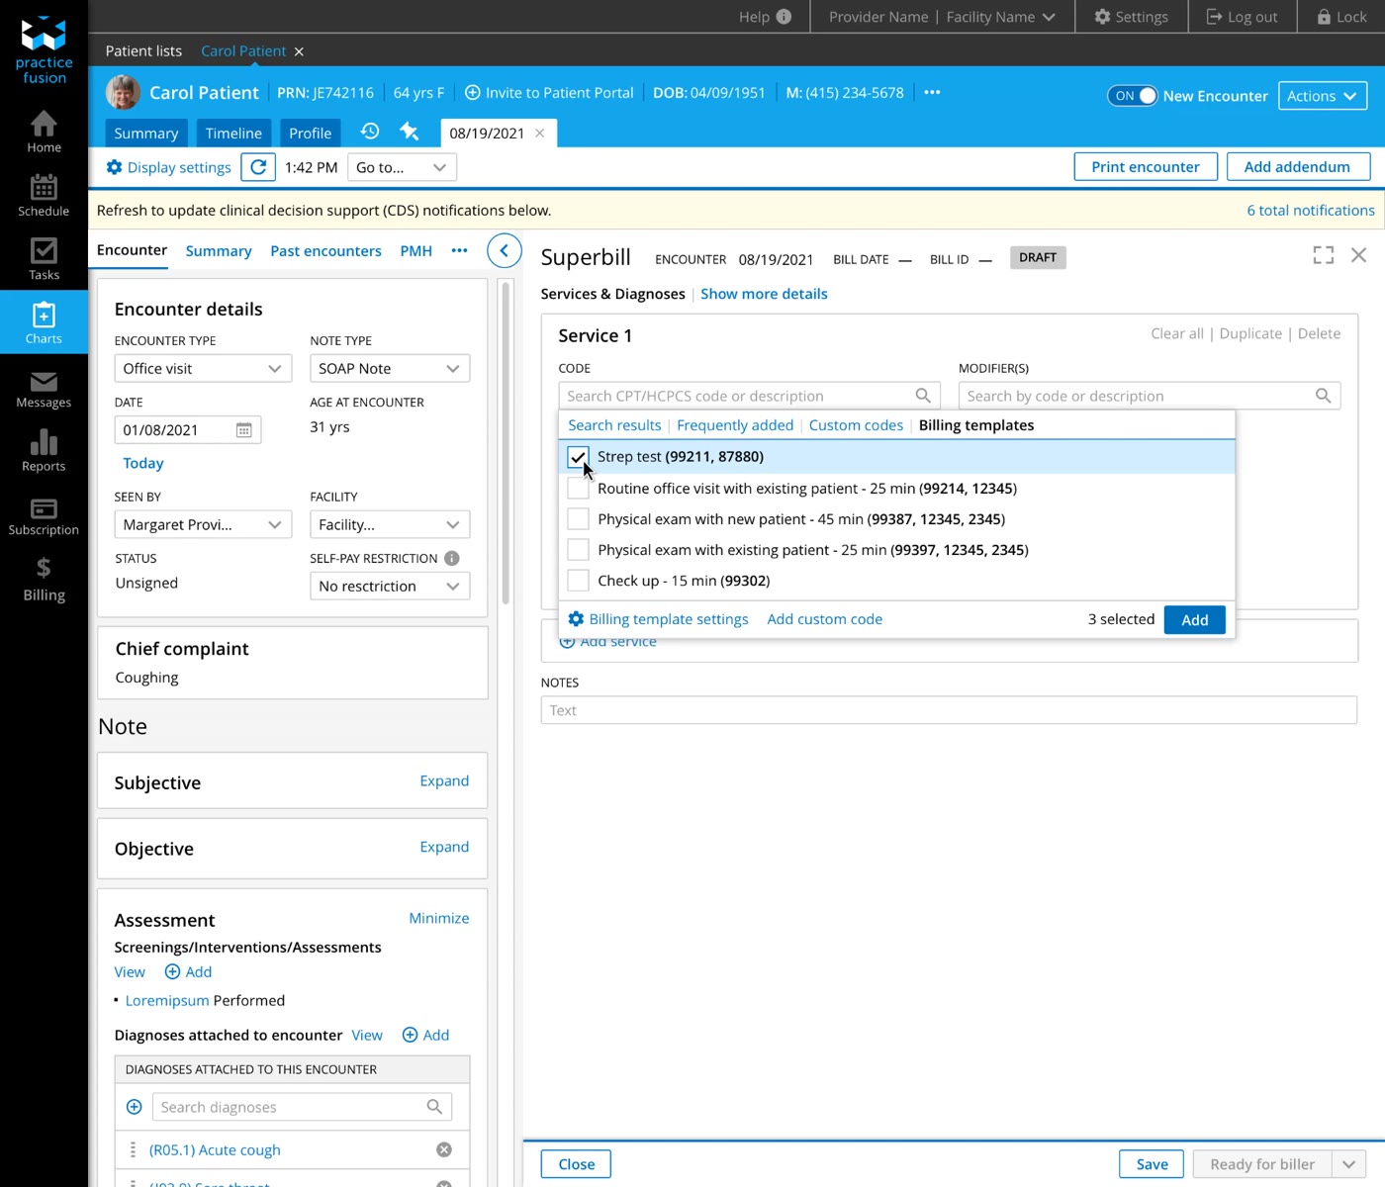Open Tasks in the sidebar
This screenshot has height=1187, width=1385.
44,259
